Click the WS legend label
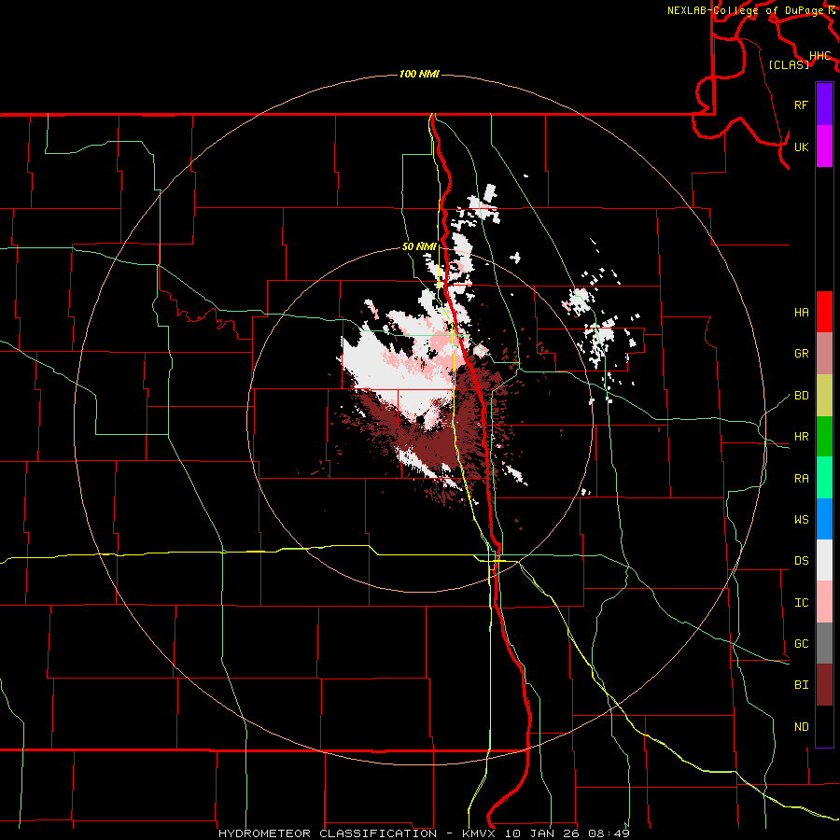This screenshot has height=840, width=840. point(801,519)
